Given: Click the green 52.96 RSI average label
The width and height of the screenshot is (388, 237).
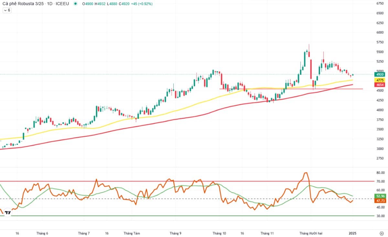Looking at the screenshot, I should tap(380, 196).
